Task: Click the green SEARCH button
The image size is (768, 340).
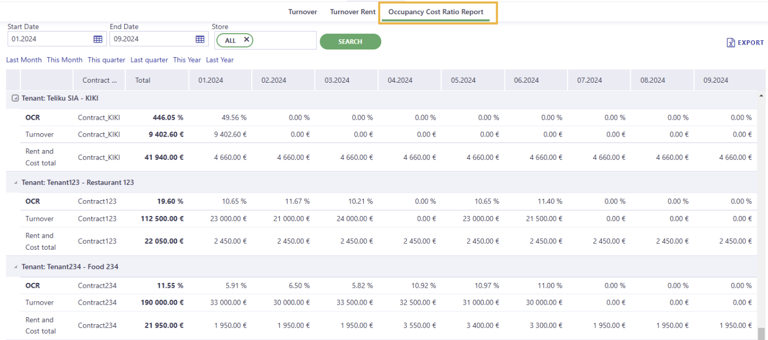Action: pyautogui.click(x=350, y=41)
